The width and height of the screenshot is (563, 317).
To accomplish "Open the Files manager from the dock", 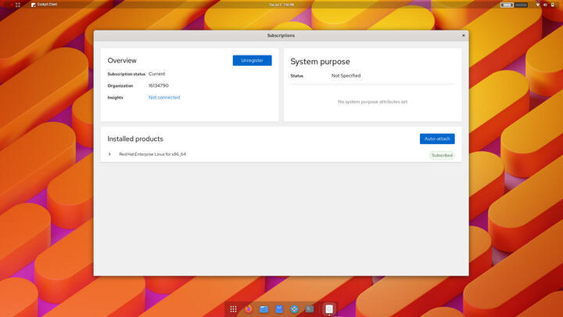I will pos(264,309).
